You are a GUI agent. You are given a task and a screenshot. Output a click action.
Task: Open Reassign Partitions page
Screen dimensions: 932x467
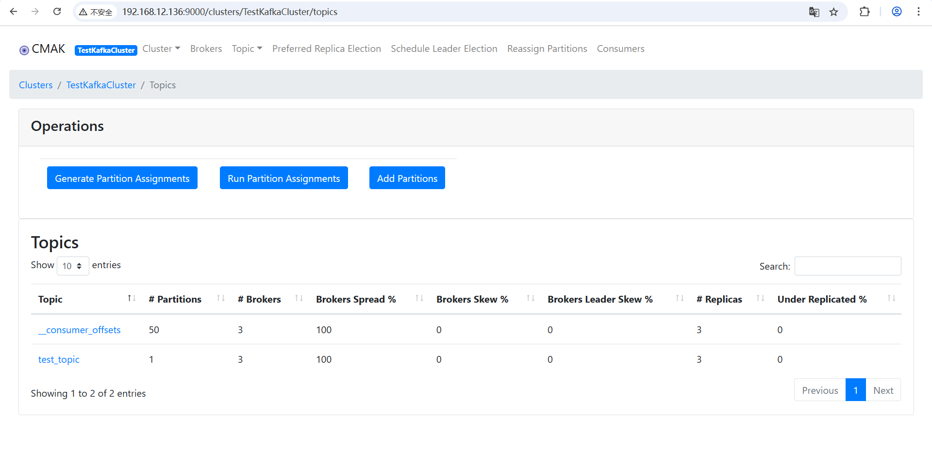point(547,48)
